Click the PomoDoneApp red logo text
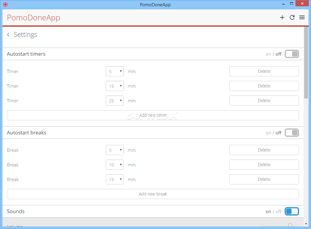This screenshot has width=311, height=229. tap(33, 18)
